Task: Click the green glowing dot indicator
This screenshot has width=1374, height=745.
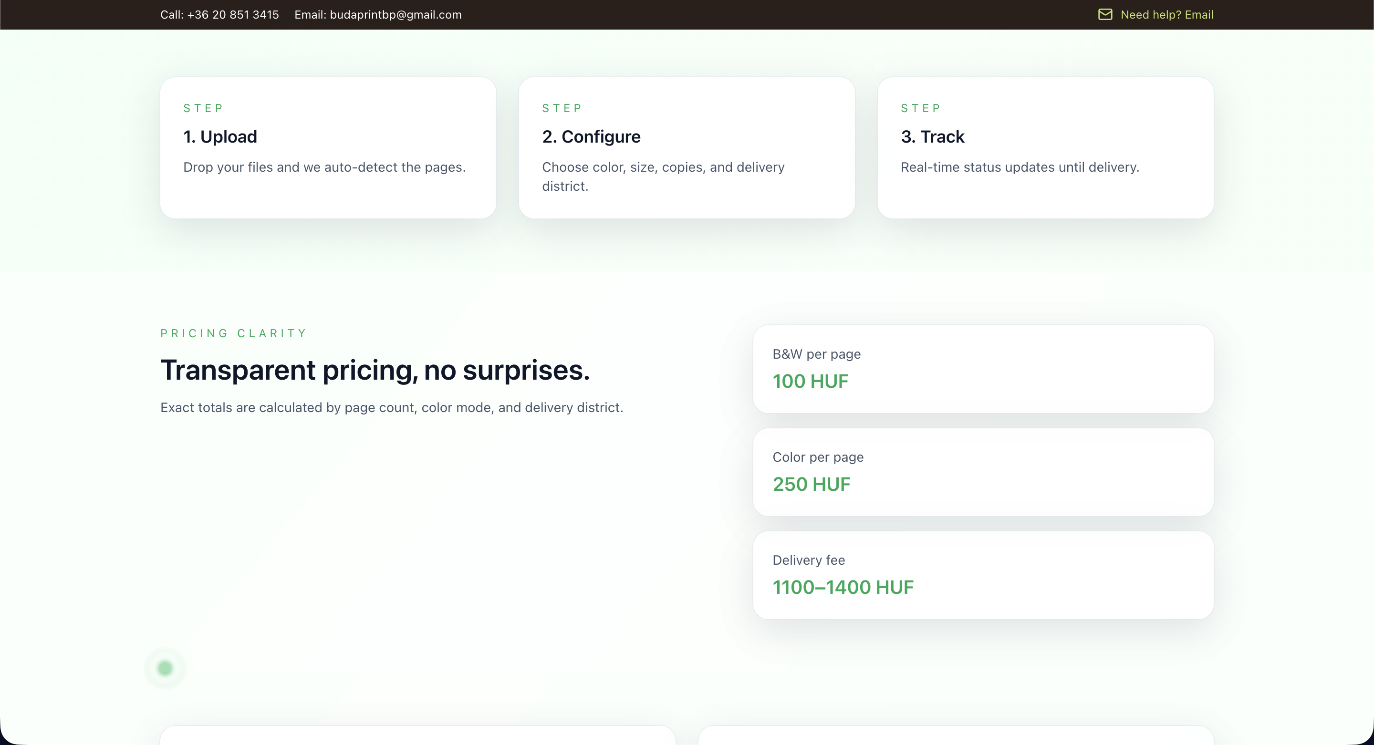Action: 165,668
